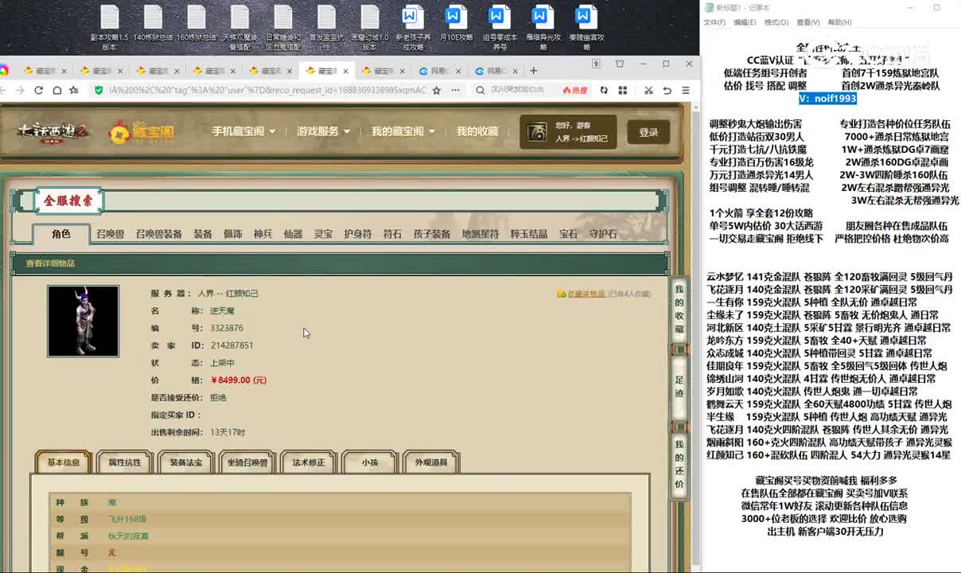Image resolution: width=961 pixels, height=573 pixels.
Task: Open the 法术修正 detail tab
Action: point(309,462)
